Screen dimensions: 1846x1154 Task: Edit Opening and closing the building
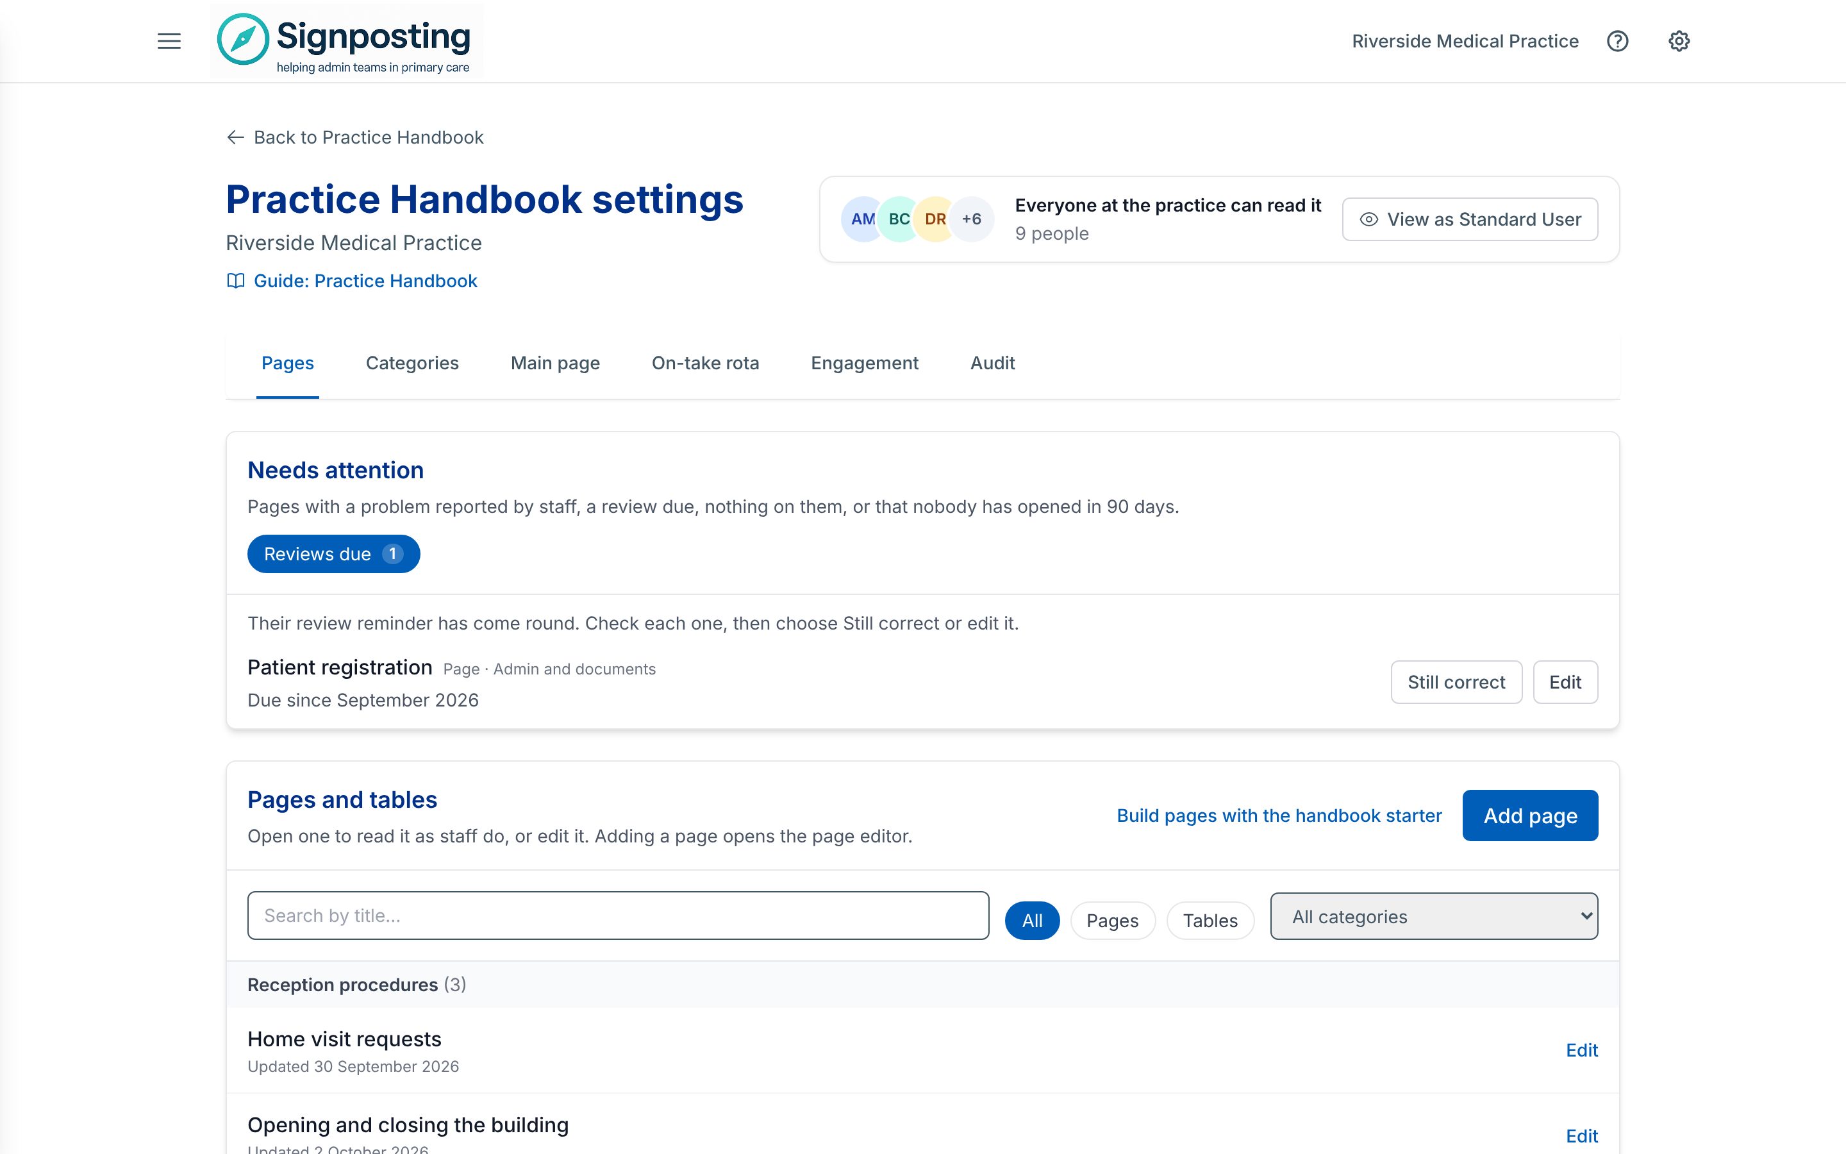click(x=1581, y=1137)
